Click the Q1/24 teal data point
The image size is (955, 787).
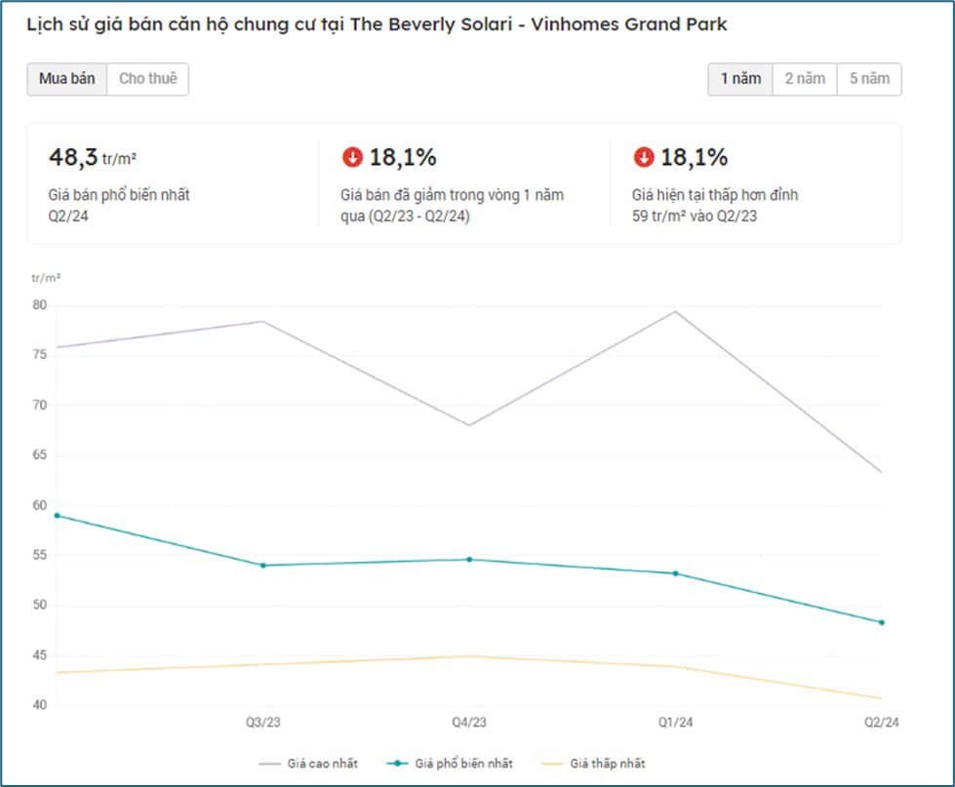point(675,573)
